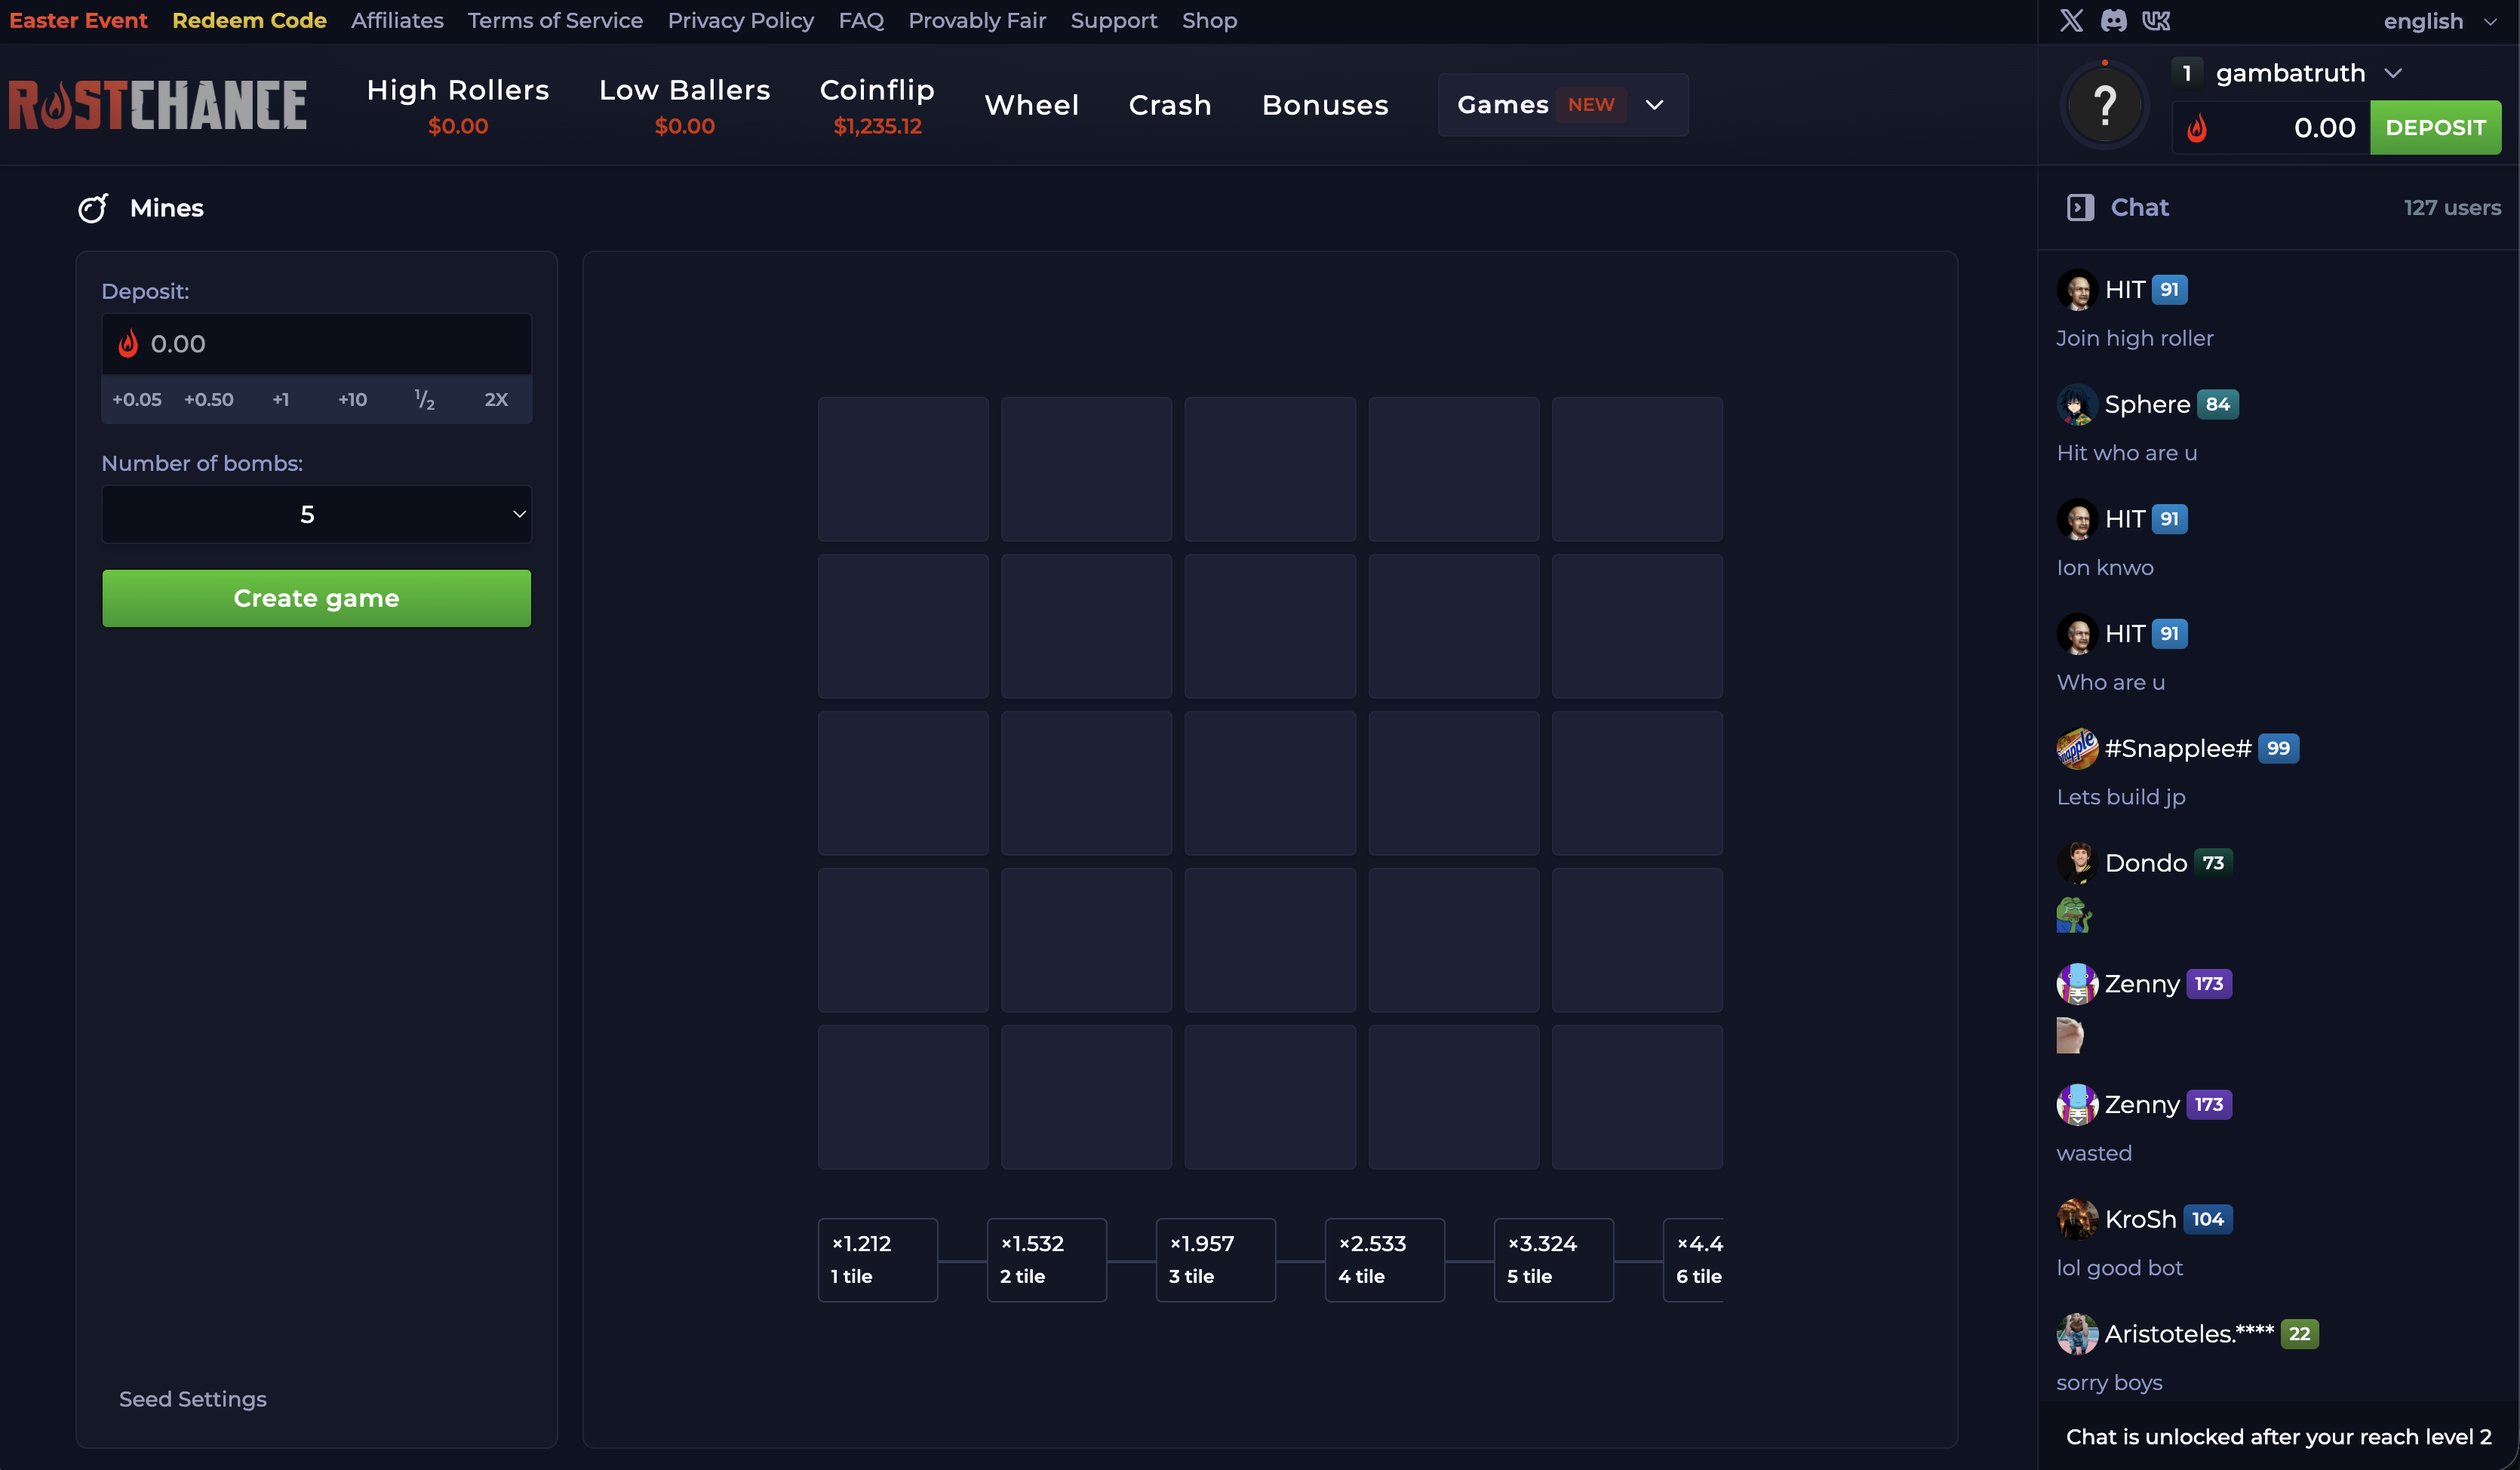Halve the deposit with ½ button
The image size is (2520, 1470).
tap(425, 399)
